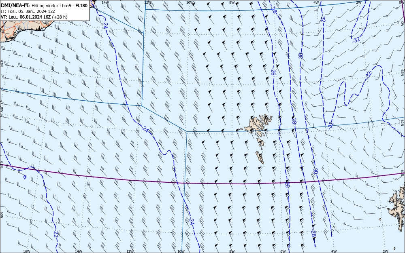
Task: Click the 6W longitude label
Action: click(x=283, y=251)
